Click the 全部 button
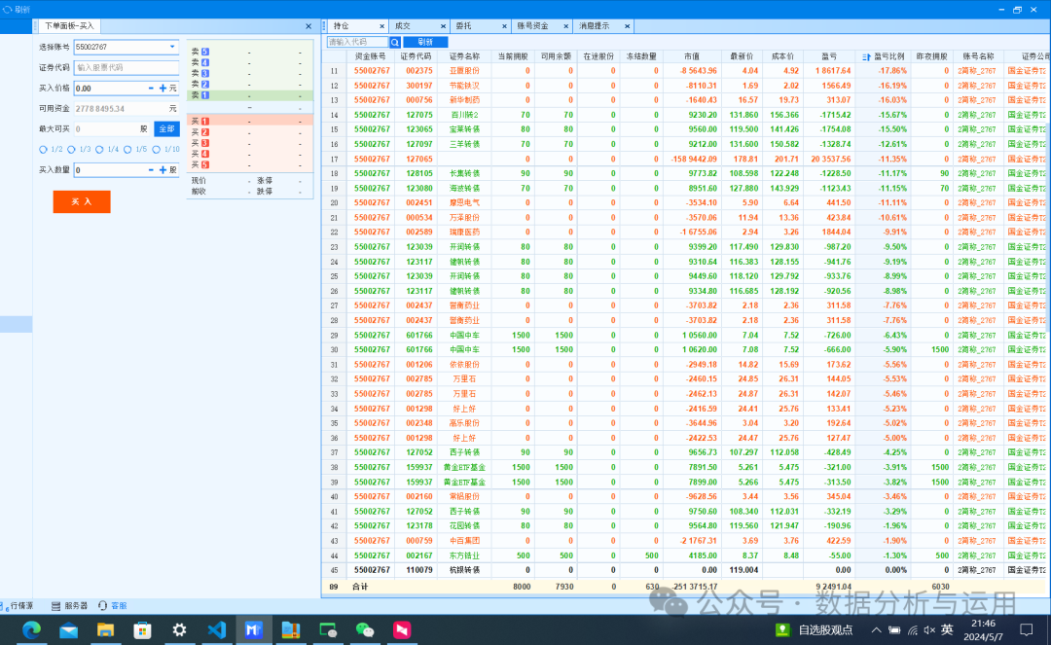Viewport: 1051px width, 645px height. point(166,128)
